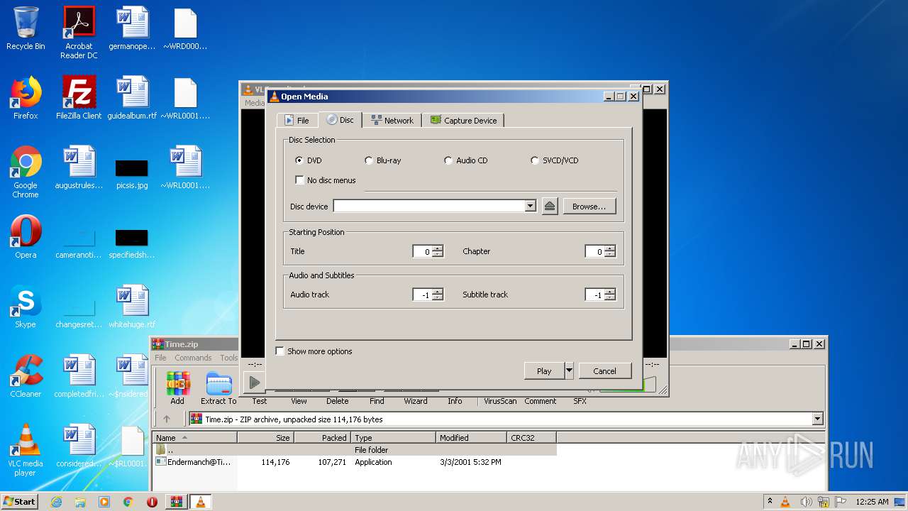The width and height of the screenshot is (908, 511).
Task: Select Google Chrome desktop icon
Action: 26,172
